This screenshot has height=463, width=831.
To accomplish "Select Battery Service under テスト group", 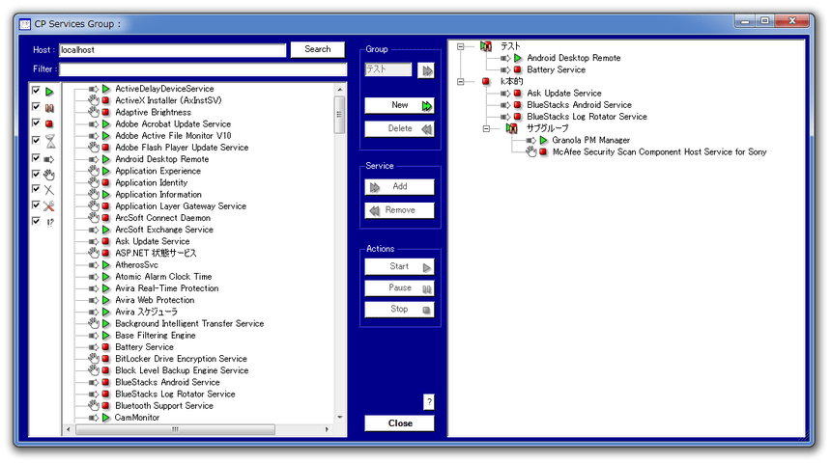I will click(556, 69).
